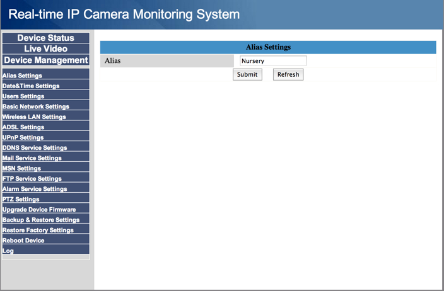Open Wireless LAN Settings

click(45, 116)
